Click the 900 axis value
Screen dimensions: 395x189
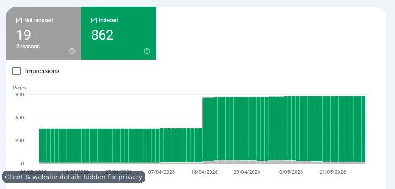pos(19,94)
